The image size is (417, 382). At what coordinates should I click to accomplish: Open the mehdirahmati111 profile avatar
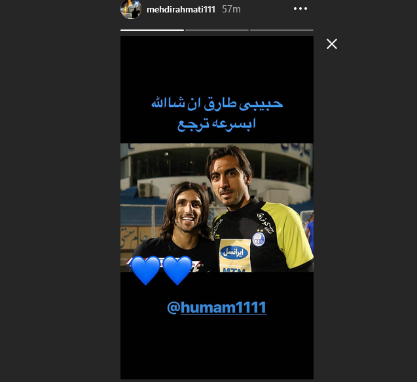click(130, 9)
